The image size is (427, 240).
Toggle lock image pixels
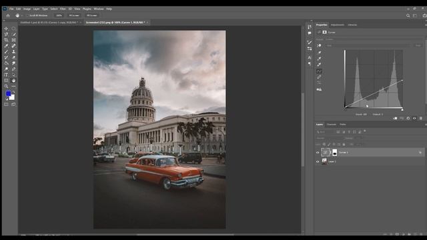click(329, 145)
